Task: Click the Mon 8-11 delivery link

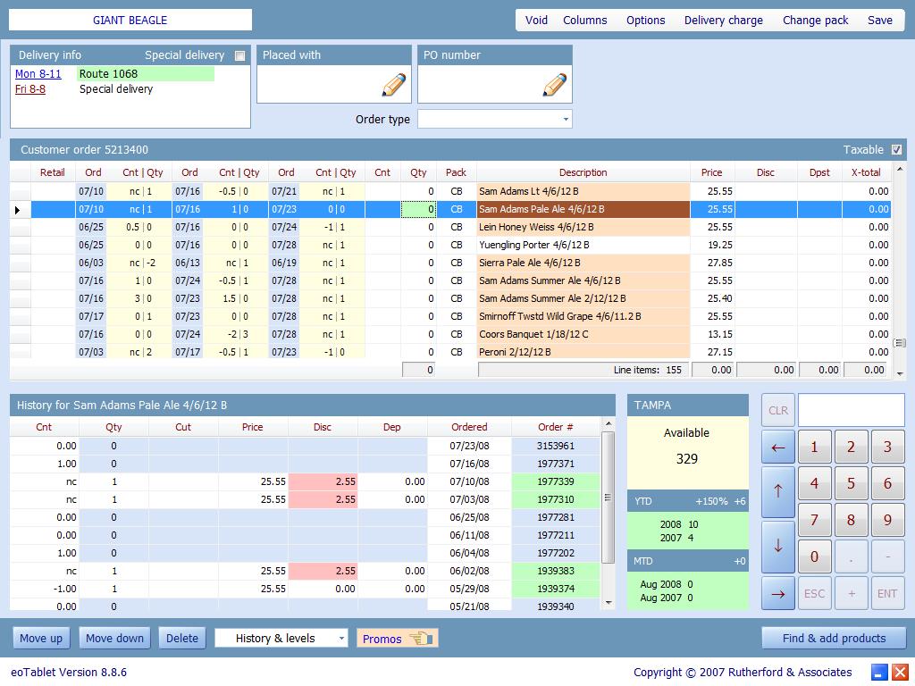Action: [x=38, y=74]
